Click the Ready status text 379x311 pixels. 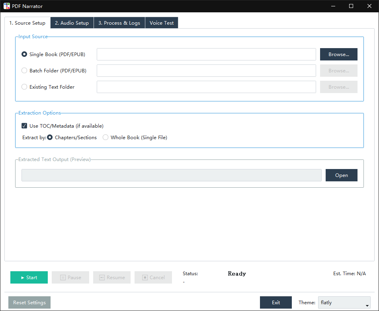237,274
